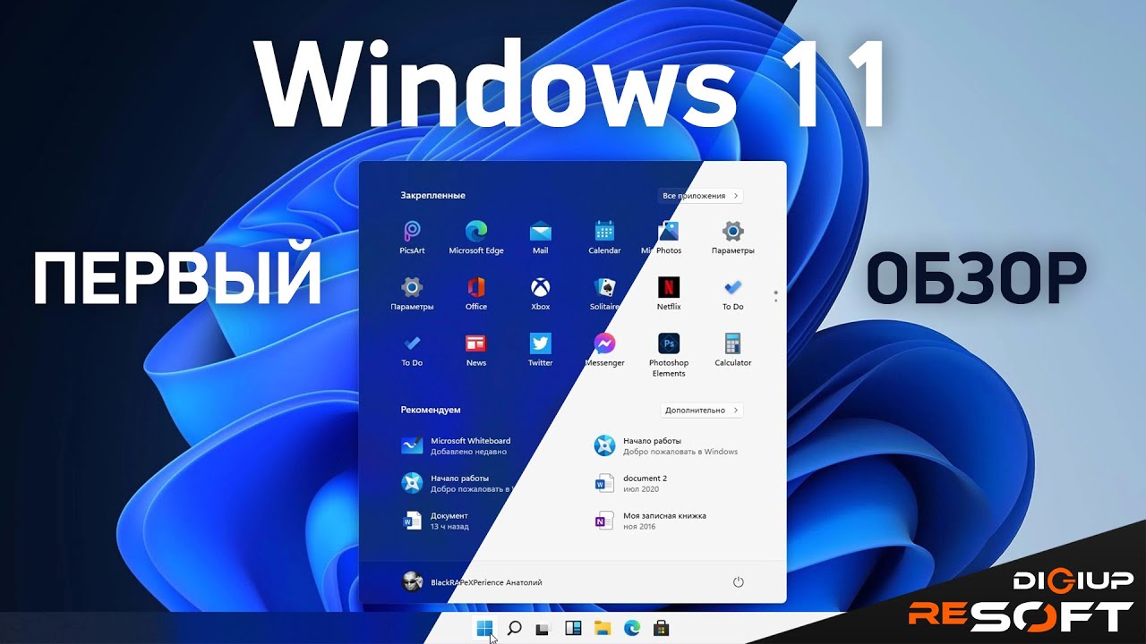
Task: Launch Photoshop Elements
Action: pyautogui.click(x=668, y=354)
